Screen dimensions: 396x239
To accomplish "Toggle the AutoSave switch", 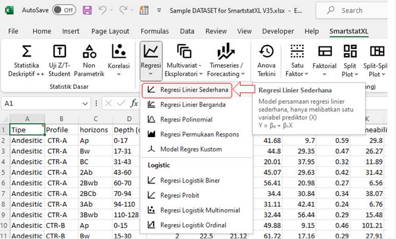I will (64, 10).
